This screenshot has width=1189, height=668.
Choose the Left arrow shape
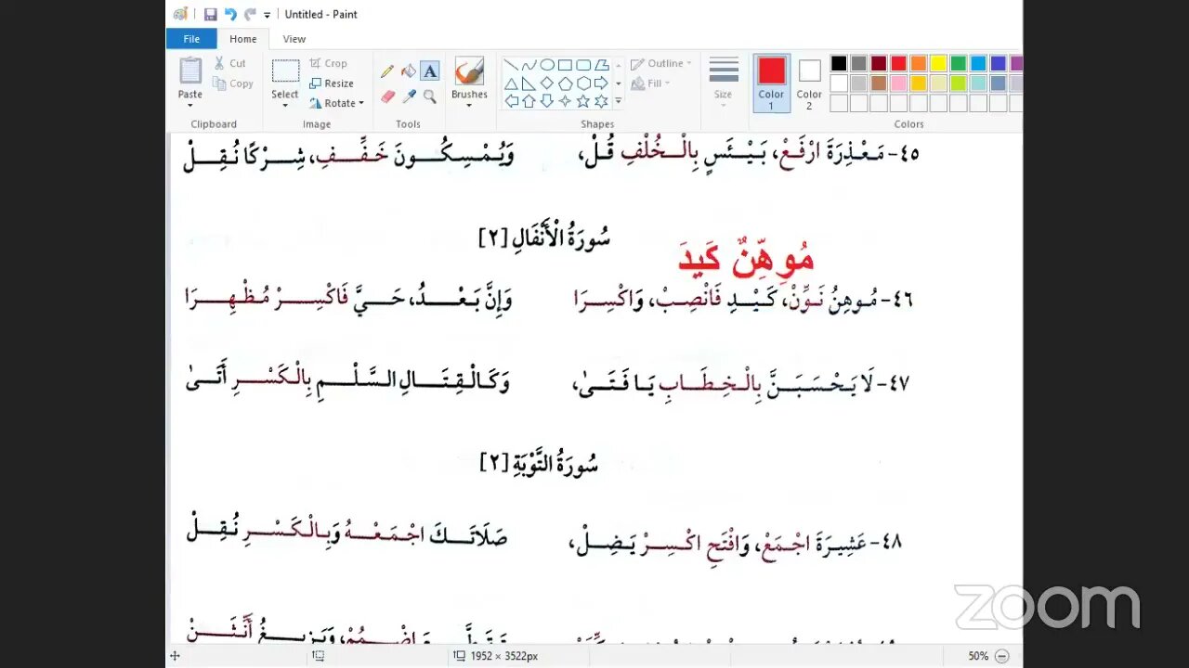[x=511, y=101]
